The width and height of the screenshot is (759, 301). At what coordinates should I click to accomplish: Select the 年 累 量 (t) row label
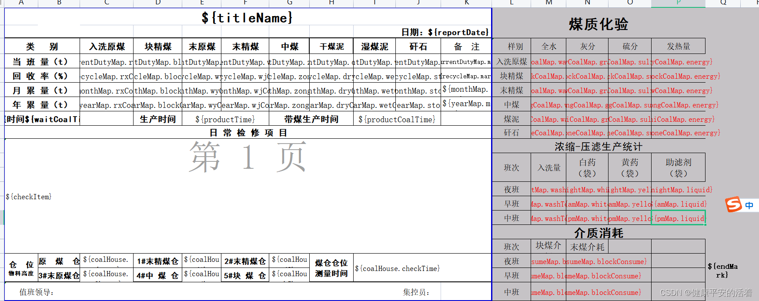pyautogui.click(x=42, y=105)
